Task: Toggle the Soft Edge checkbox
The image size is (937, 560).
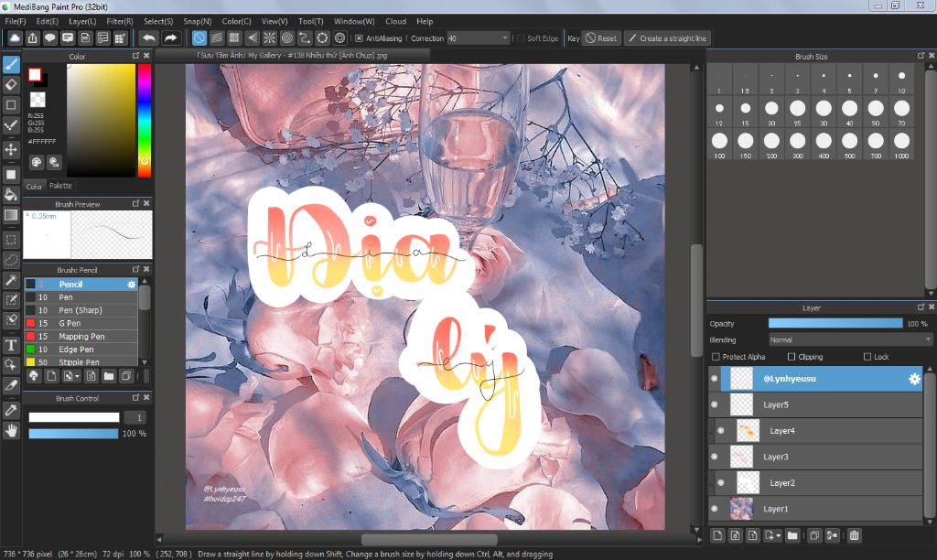Action: tap(521, 38)
